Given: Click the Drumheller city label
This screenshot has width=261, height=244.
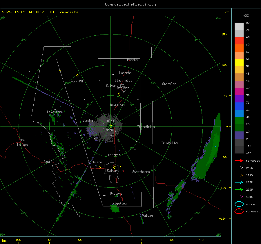Looking at the screenshot, I should (x=170, y=143).
